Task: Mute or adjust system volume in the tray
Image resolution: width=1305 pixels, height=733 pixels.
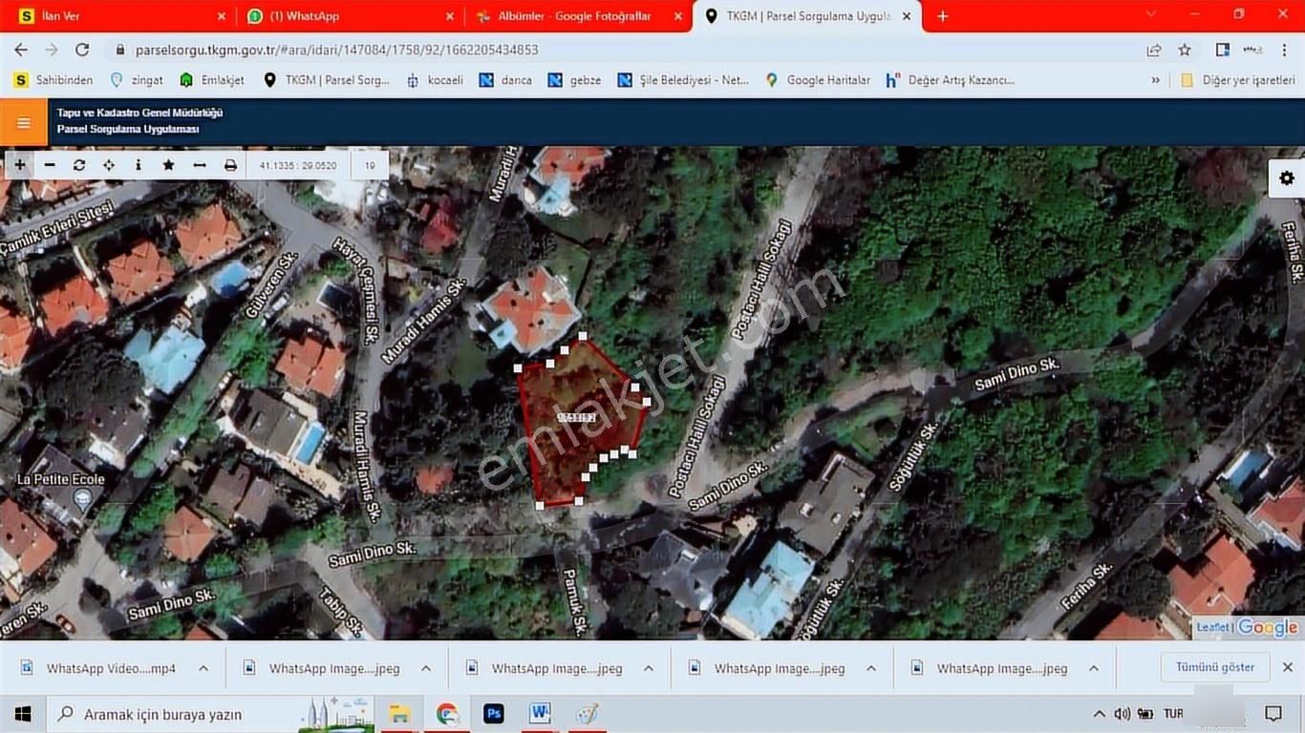Action: click(1121, 713)
